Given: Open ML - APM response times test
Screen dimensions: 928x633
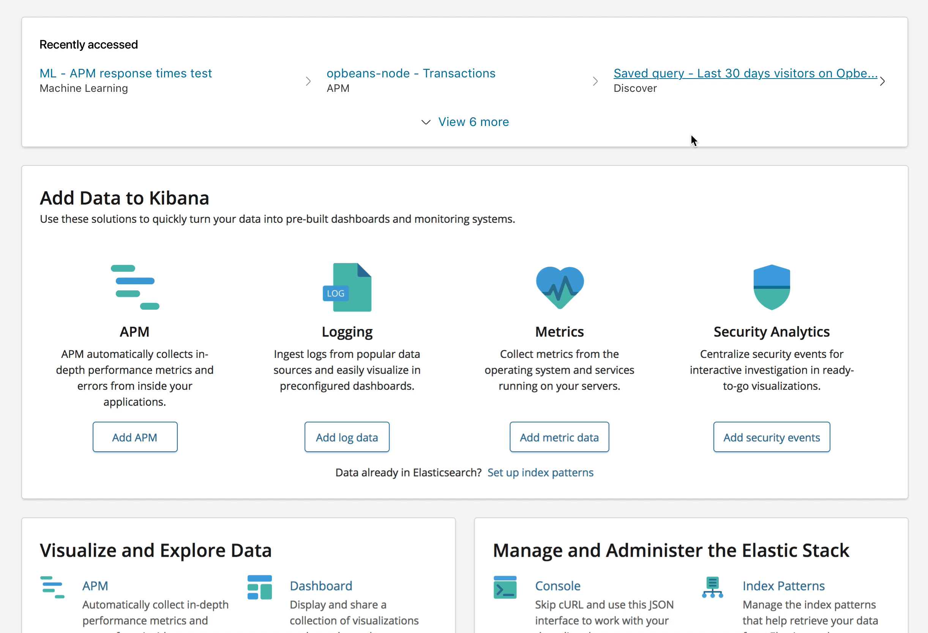Looking at the screenshot, I should [x=126, y=74].
